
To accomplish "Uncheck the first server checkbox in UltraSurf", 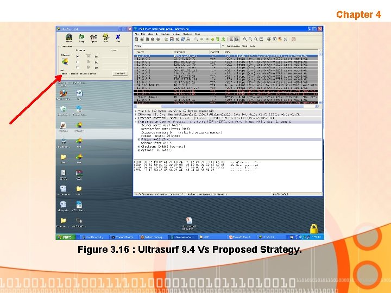I will coord(78,56).
